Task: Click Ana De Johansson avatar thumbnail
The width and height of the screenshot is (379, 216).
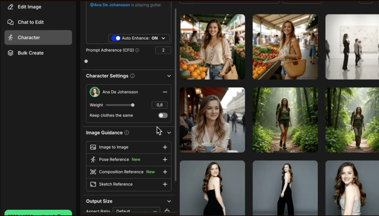Action: coord(95,92)
